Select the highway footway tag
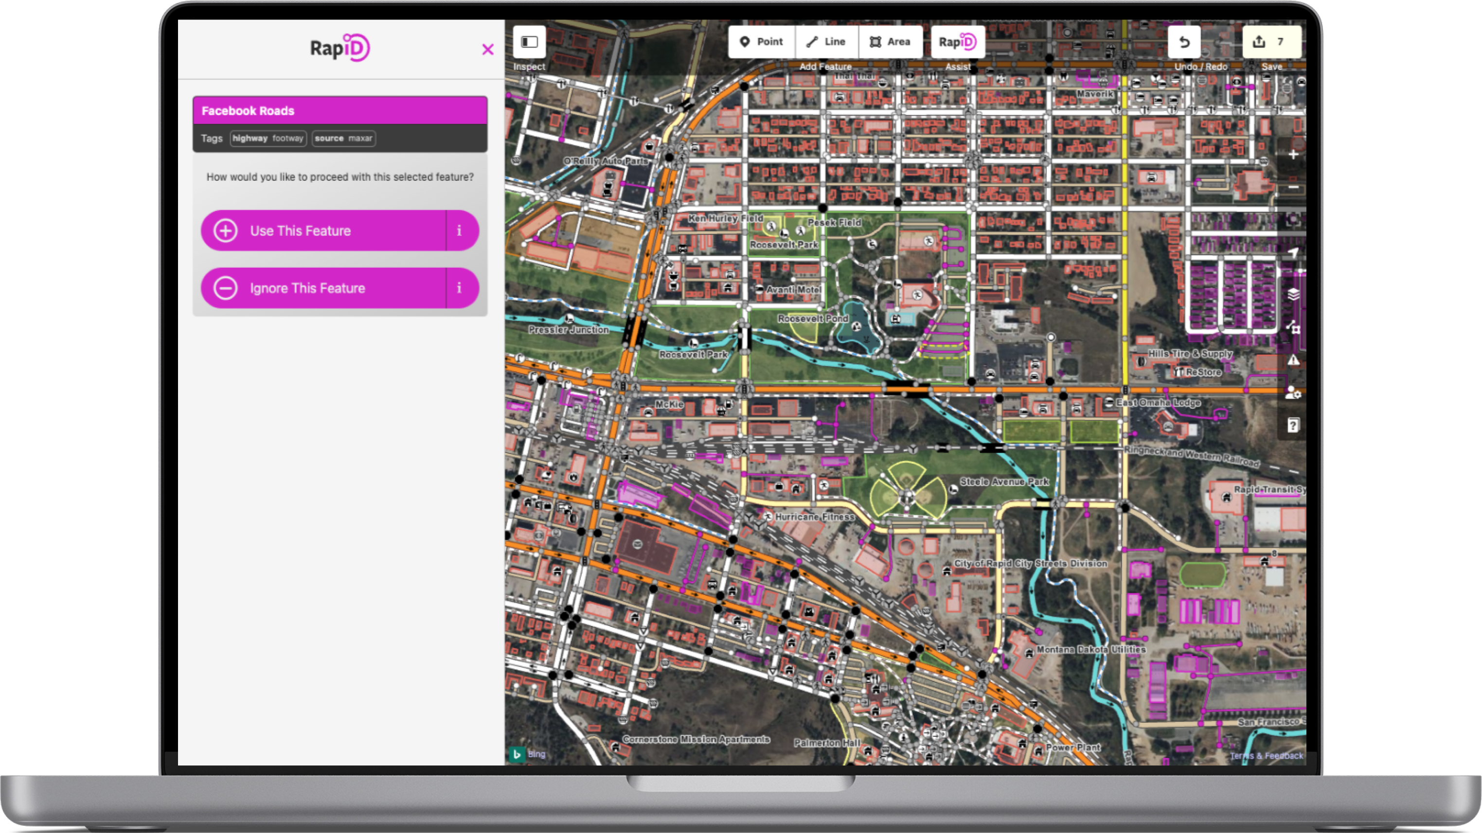The image size is (1482, 833). (268, 139)
